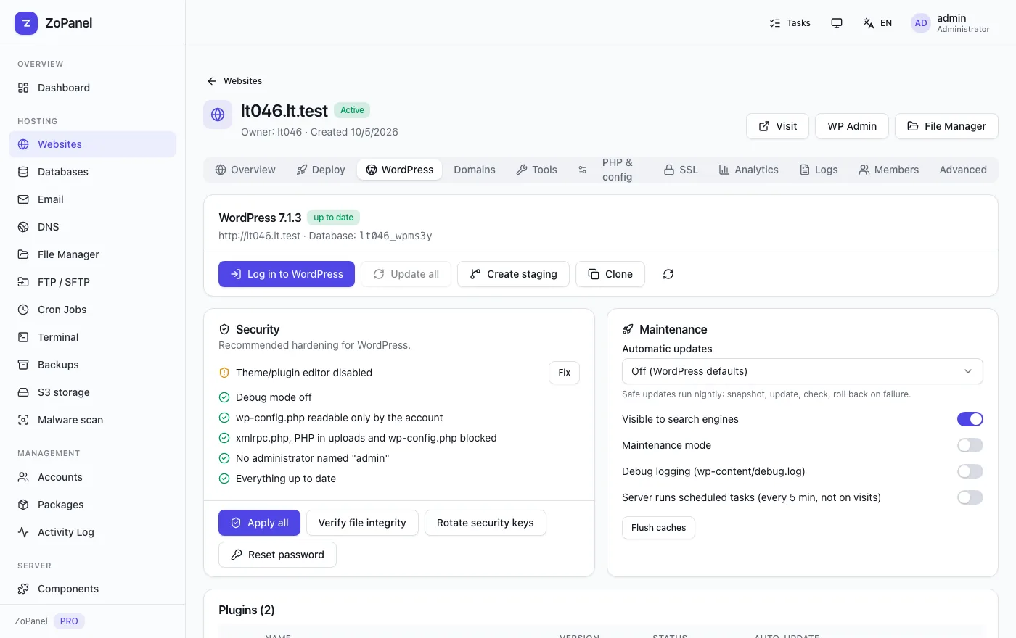Enable Maintenance mode toggle
This screenshot has height=638, width=1016.
pos(970,445)
